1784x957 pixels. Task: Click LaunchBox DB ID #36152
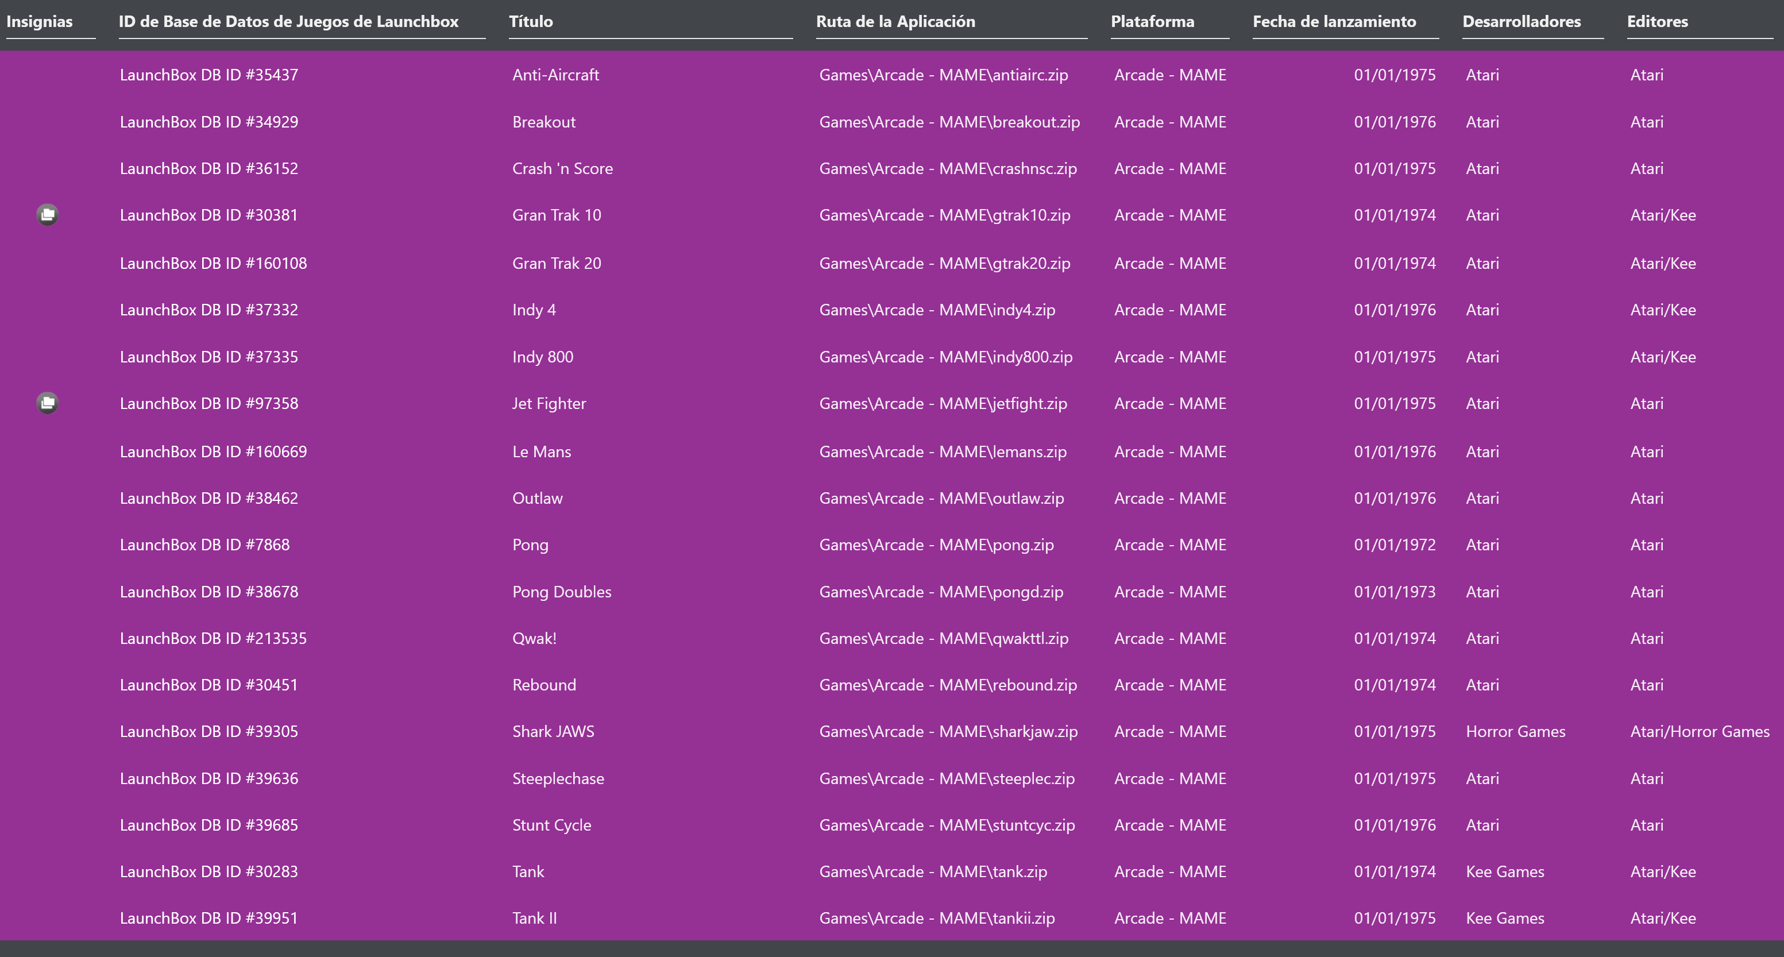pyautogui.click(x=209, y=168)
